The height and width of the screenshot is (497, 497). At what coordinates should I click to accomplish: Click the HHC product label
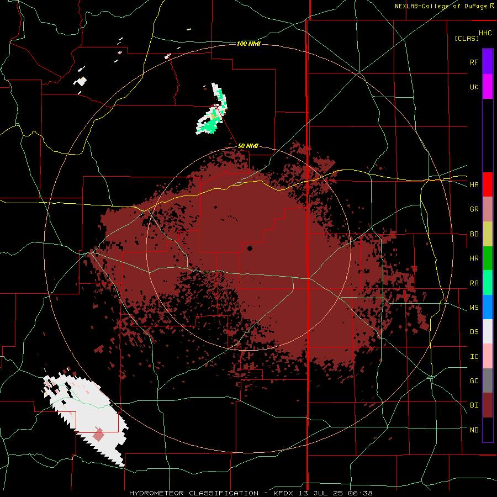coord(485,33)
